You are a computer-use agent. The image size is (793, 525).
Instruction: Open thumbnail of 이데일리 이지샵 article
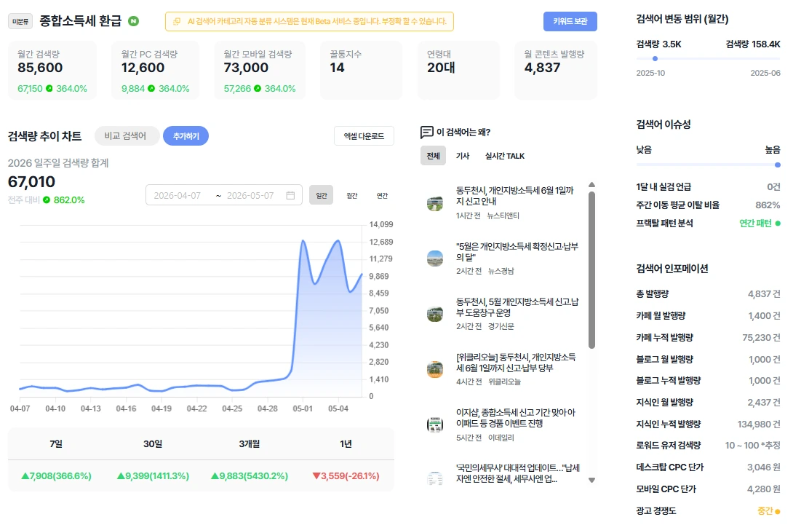tap(435, 425)
